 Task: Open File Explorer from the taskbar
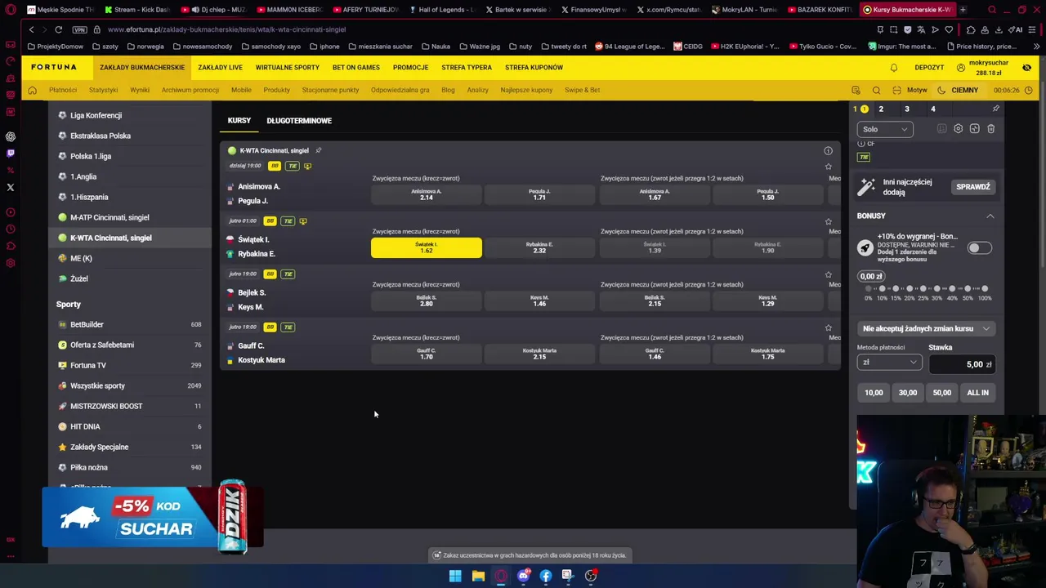pos(478,576)
